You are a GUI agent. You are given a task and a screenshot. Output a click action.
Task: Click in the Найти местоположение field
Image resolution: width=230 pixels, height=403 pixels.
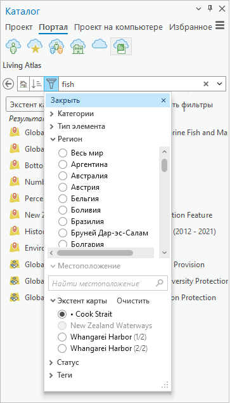(x=108, y=283)
